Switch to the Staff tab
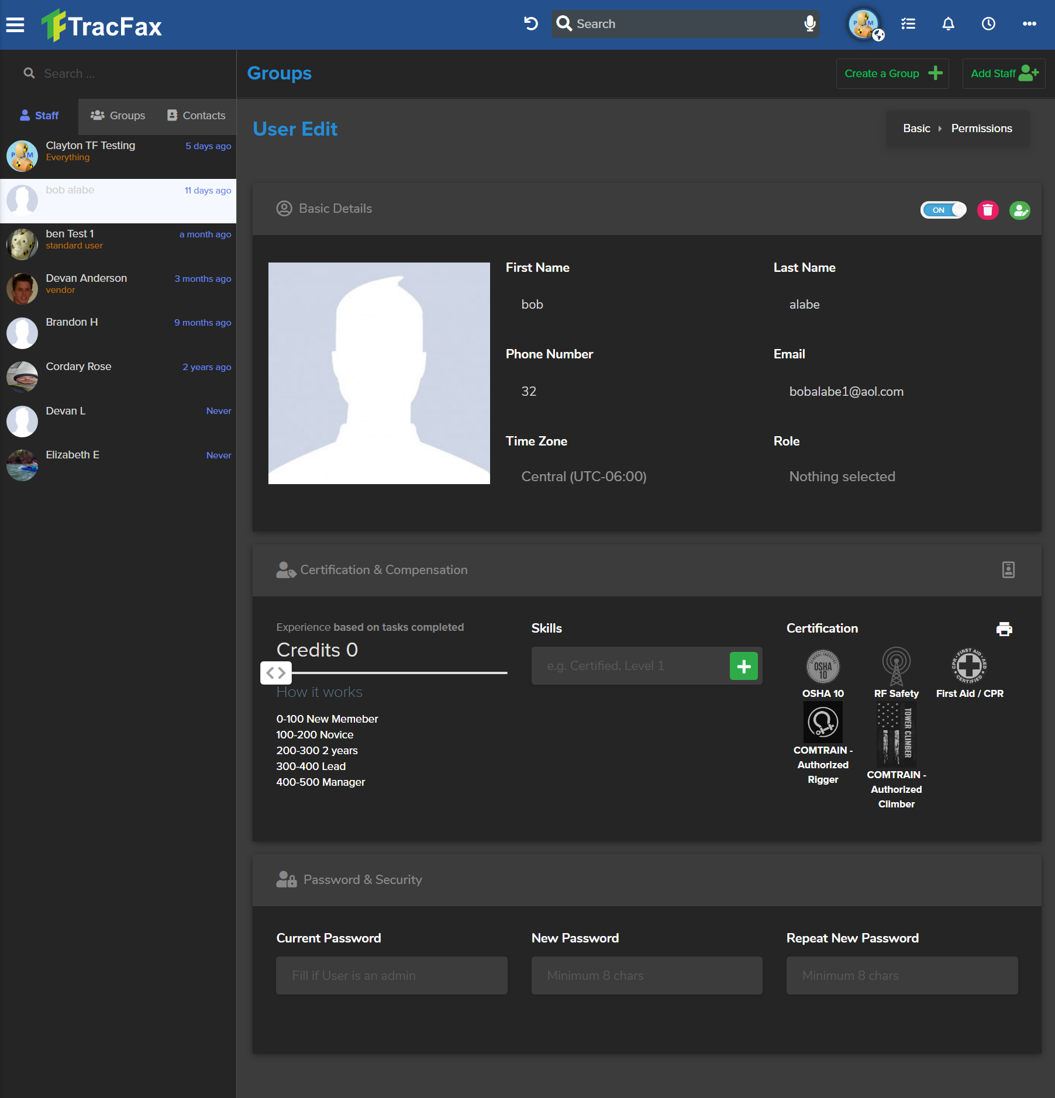The height and width of the screenshot is (1098, 1055). pyautogui.click(x=39, y=116)
